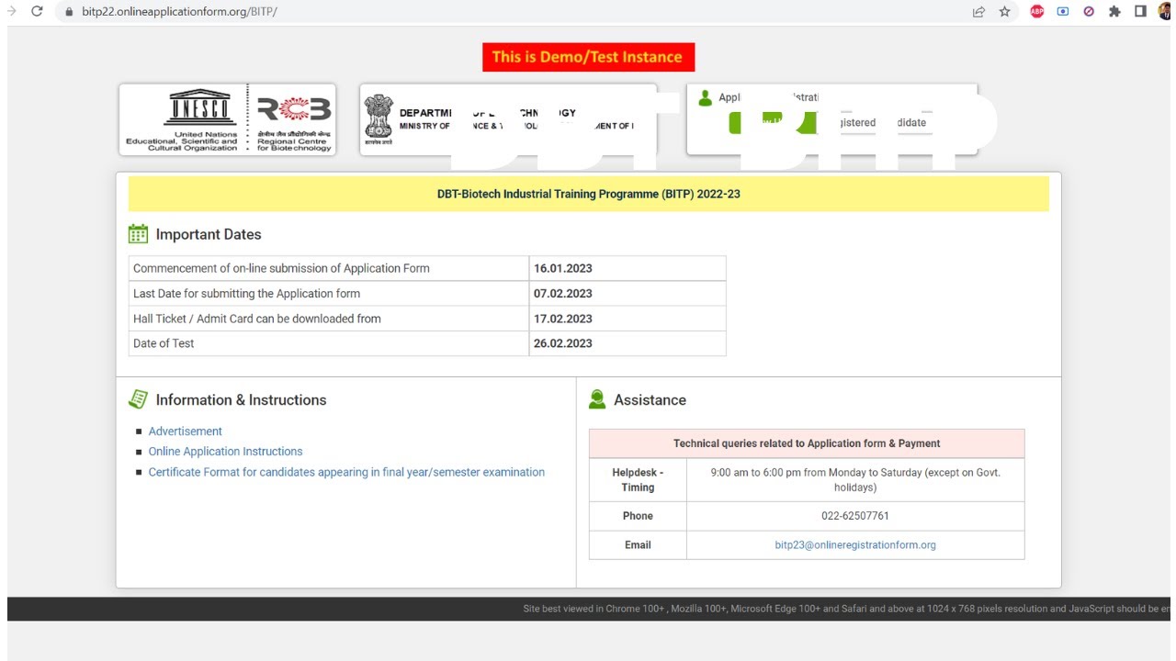Click the 'Email' label cell

pos(638,545)
